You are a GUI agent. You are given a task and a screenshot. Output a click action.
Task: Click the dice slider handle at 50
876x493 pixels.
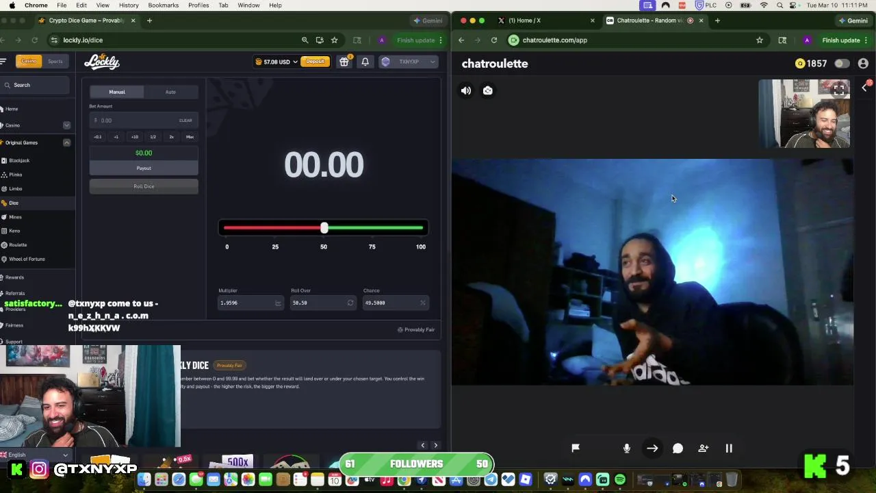pos(324,228)
